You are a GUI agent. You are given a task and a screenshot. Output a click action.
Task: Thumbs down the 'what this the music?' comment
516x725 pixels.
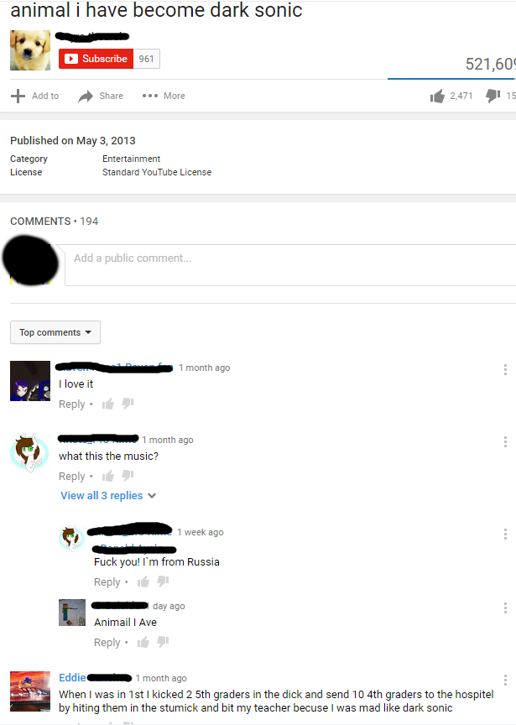(128, 475)
